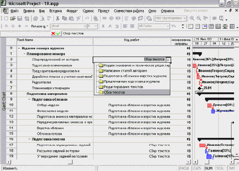
Task: Click the Gantt chart horizontal scrollbar right arrow
Action: pos(232,162)
